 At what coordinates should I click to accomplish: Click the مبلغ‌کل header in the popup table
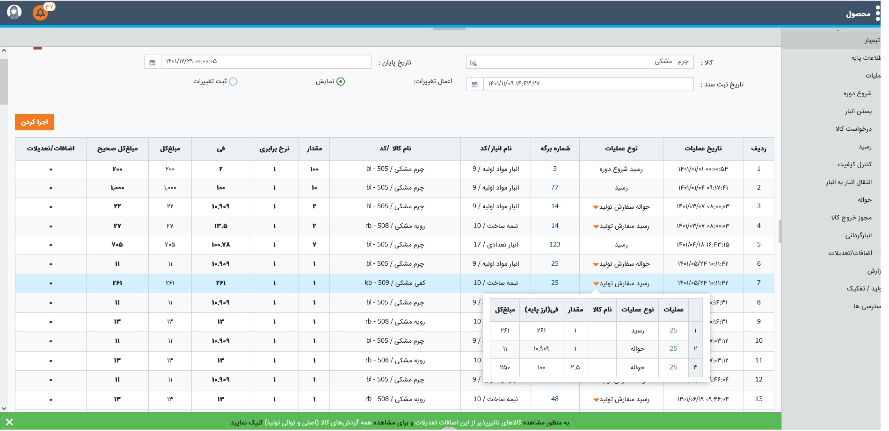point(505,310)
